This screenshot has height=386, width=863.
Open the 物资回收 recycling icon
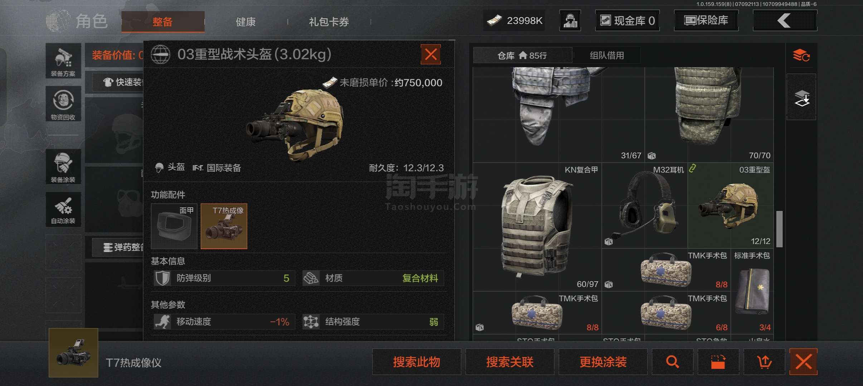[x=63, y=104]
